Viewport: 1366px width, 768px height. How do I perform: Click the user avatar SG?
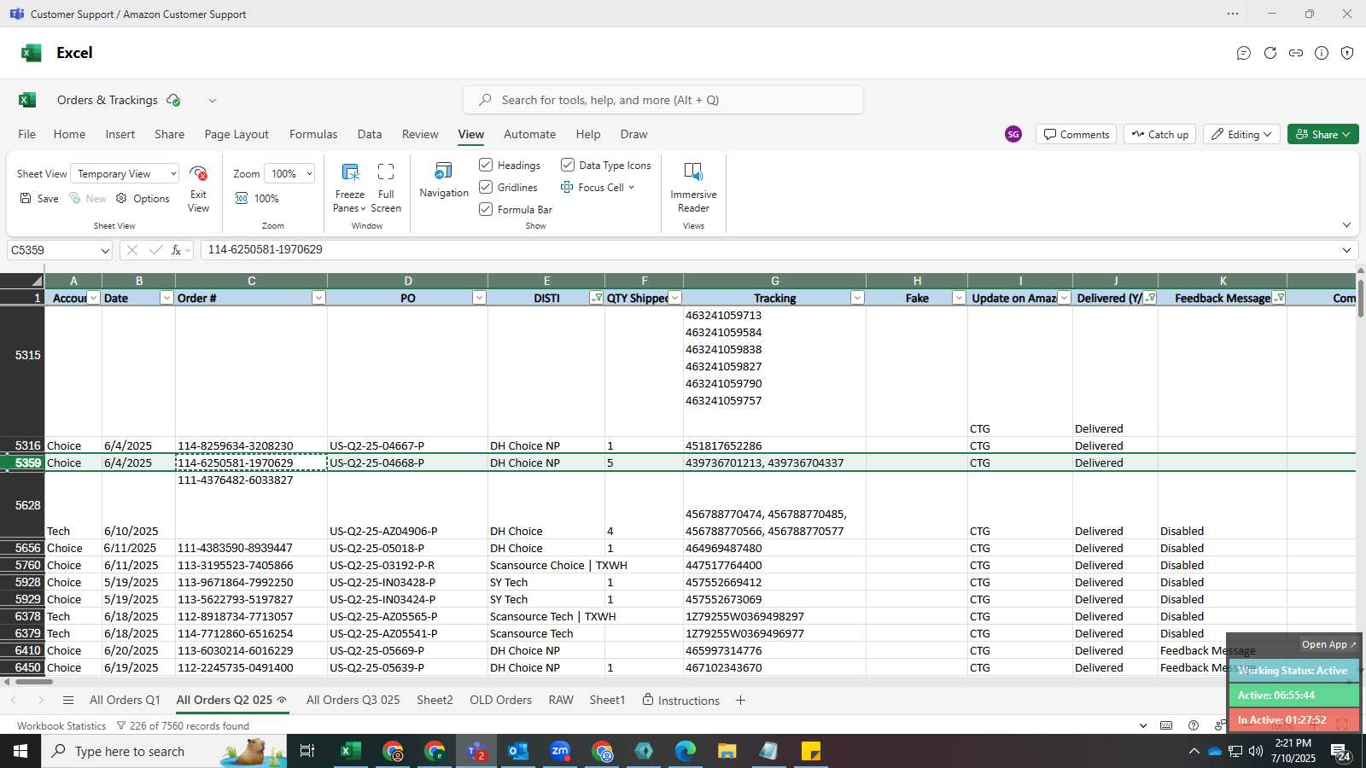1013,134
